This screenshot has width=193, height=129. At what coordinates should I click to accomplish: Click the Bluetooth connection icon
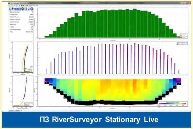click(11, 9)
